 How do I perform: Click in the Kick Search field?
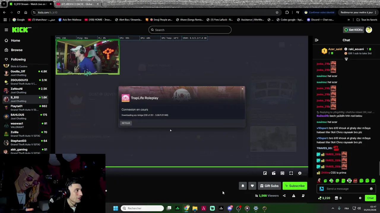pos(190,30)
